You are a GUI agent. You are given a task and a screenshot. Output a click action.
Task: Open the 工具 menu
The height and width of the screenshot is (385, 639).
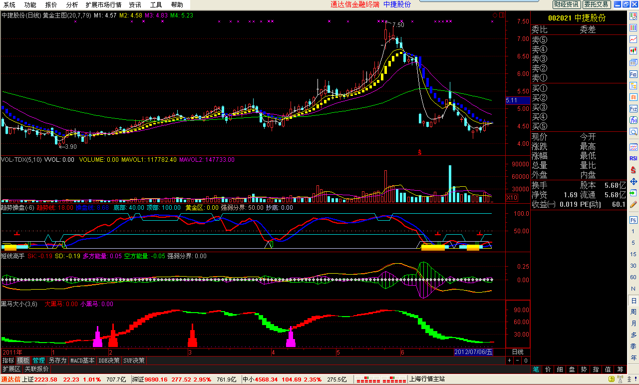click(156, 4)
